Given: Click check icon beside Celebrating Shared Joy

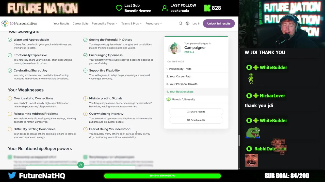Looking at the screenshot, I should coord(10,71).
